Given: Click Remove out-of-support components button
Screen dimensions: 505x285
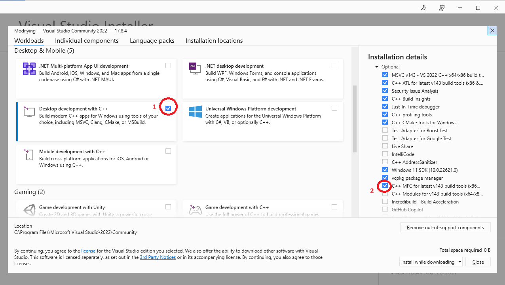Looking at the screenshot, I should (445, 228).
